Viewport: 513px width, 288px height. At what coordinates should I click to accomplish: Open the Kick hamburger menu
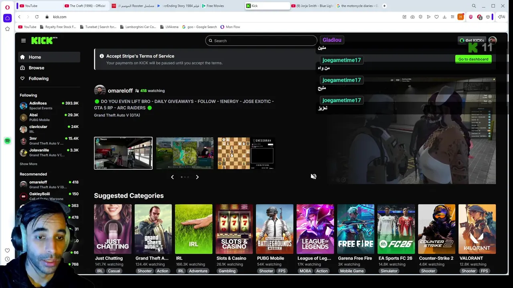23,40
